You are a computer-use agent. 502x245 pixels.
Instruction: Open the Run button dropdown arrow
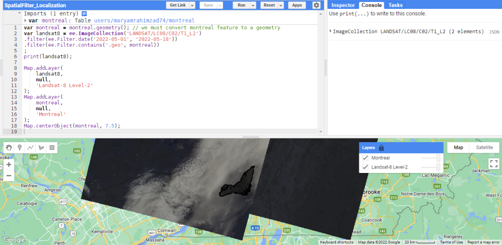(x=253, y=5)
